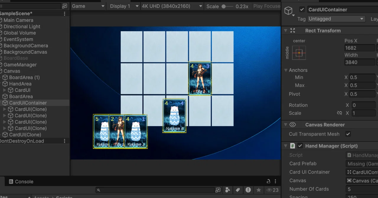Image resolution: width=378 pixels, height=198 pixels.
Task: Open the SampleScene options kebab menu
Action: 65,14
